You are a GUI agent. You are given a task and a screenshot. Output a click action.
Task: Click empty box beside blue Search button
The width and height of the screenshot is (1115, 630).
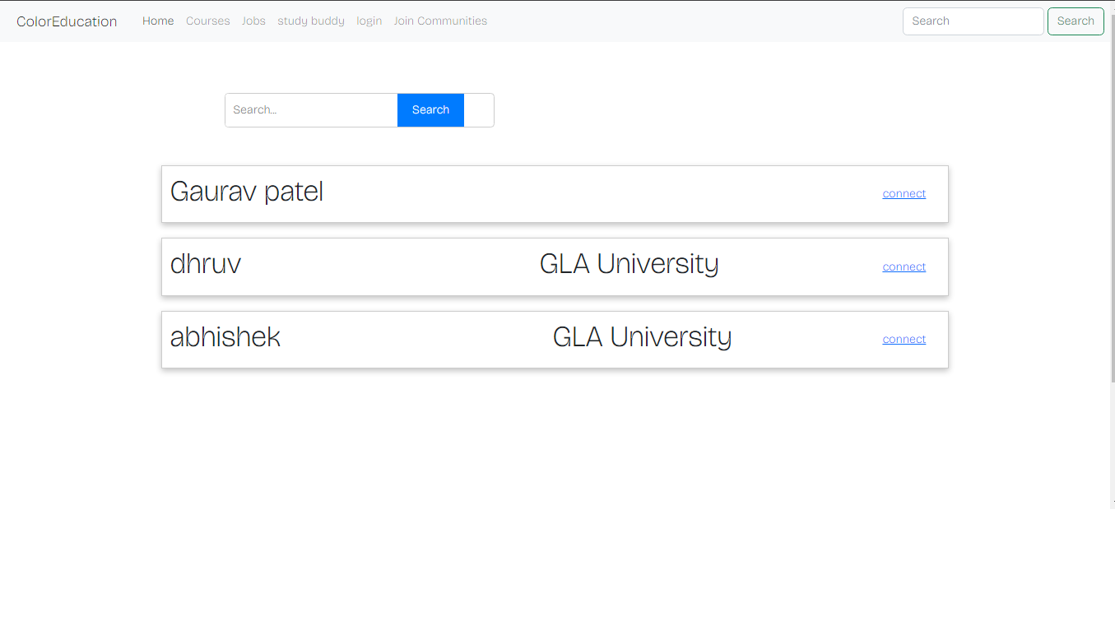(x=479, y=110)
